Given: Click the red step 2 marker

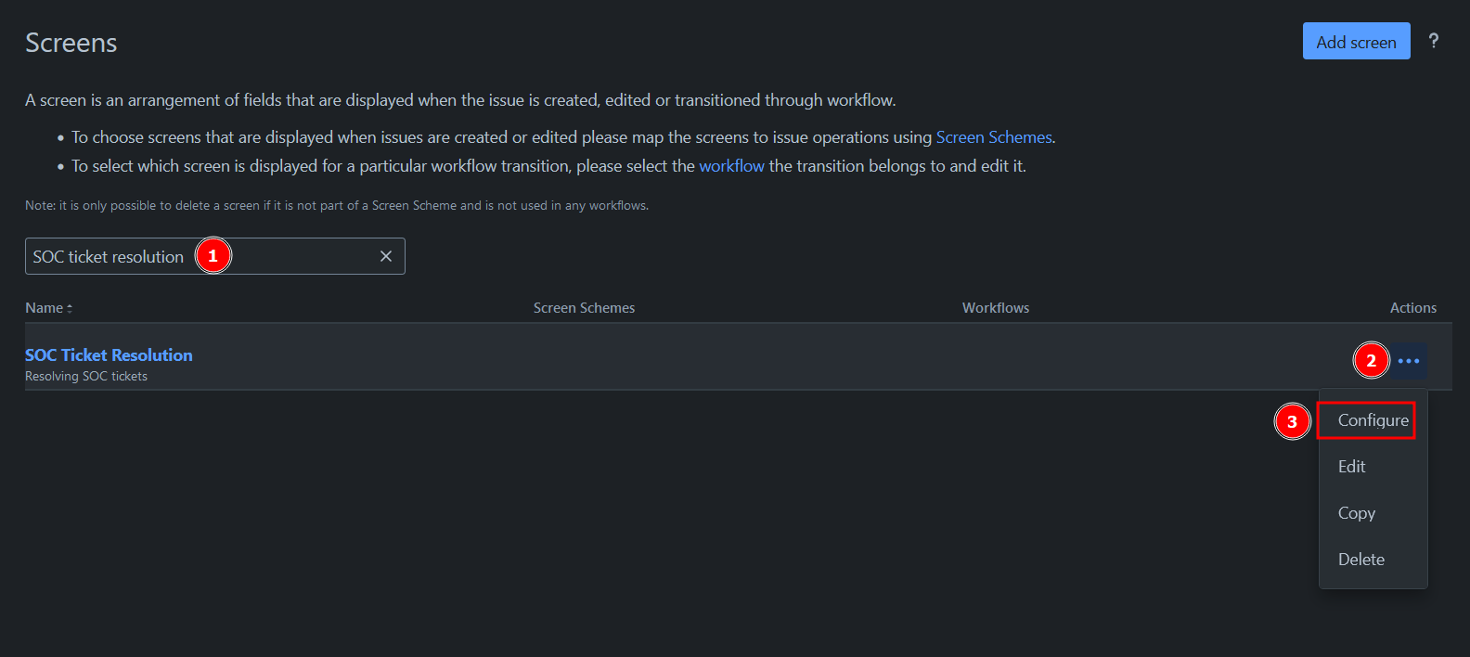Looking at the screenshot, I should (x=1371, y=361).
